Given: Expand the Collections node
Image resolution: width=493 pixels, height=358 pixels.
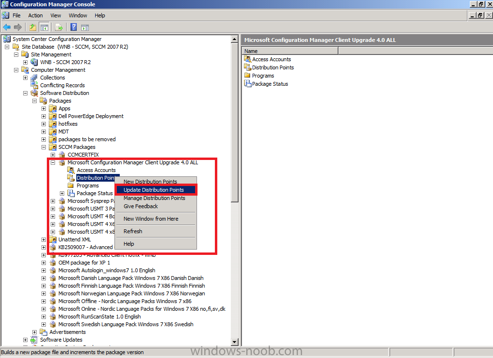Looking at the screenshot, I should (x=25, y=78).
